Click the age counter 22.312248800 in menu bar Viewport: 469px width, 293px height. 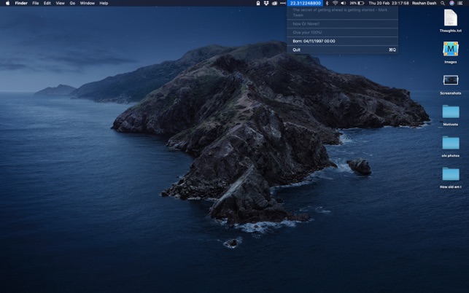pyautogui.click(x=305, y=3)
